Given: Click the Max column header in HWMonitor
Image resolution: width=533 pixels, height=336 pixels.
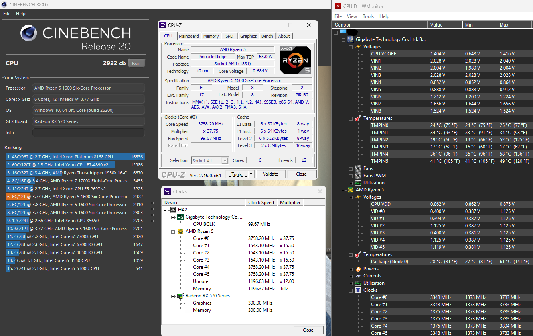Looking at the screenshot, I should pyautogui.click(x=515, y=25).
